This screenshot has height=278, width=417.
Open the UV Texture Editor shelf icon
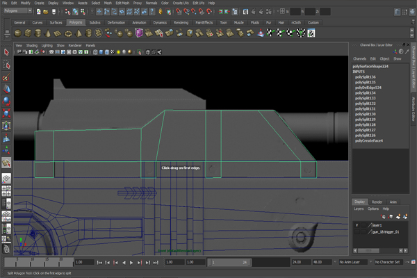(x=311, y=33)
